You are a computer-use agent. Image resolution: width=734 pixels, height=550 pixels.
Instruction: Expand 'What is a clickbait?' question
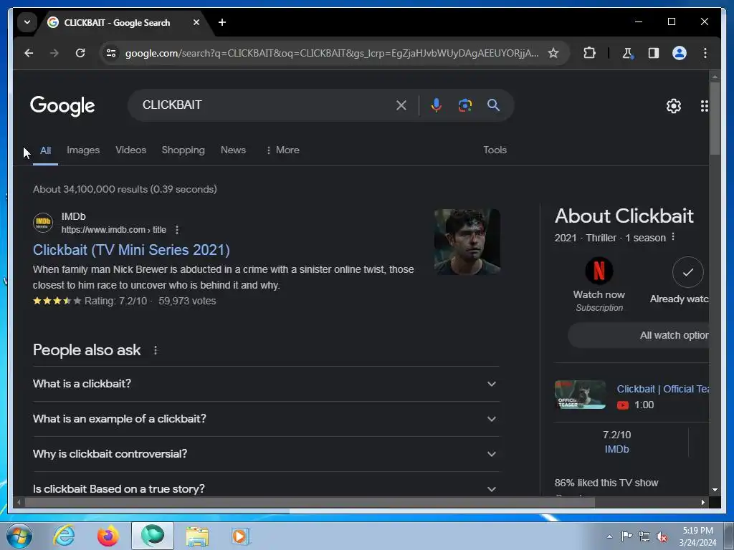coord(266,384)
